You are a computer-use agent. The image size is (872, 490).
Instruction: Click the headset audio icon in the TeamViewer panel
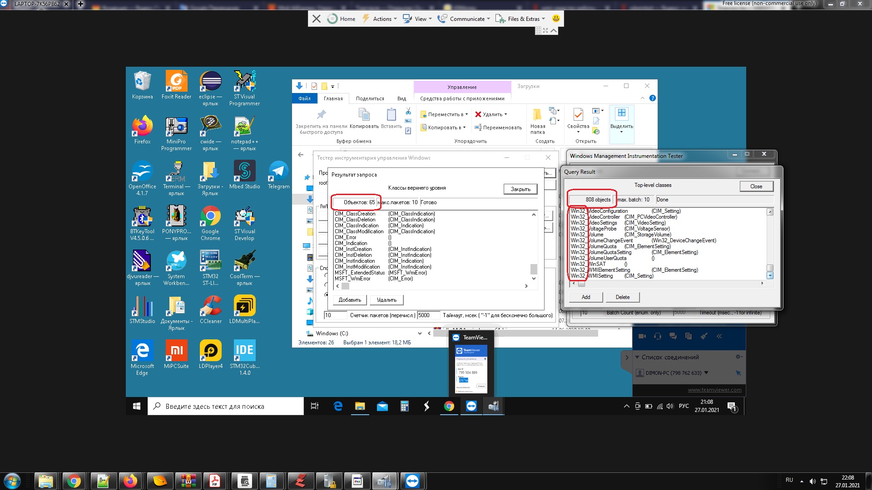click(x=657, y=336)
